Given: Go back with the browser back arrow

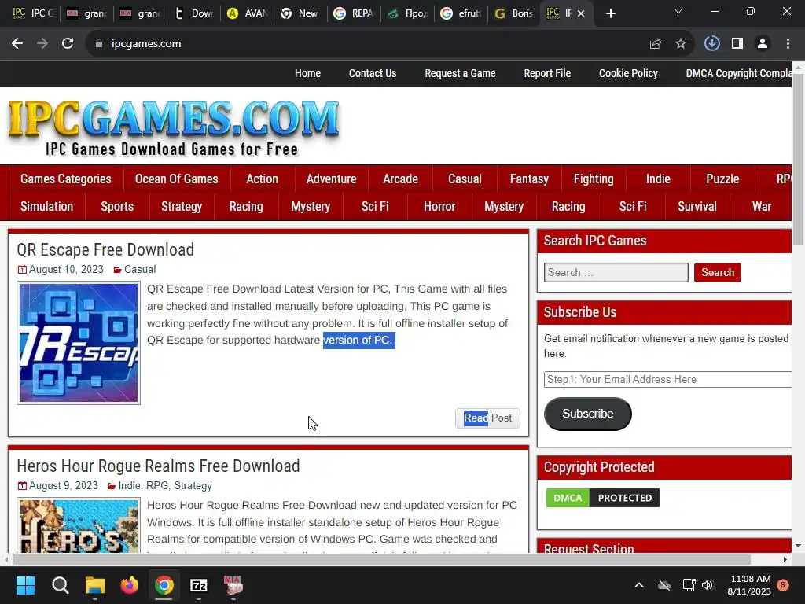Looking at the screenshot, I should pos(17,44).
